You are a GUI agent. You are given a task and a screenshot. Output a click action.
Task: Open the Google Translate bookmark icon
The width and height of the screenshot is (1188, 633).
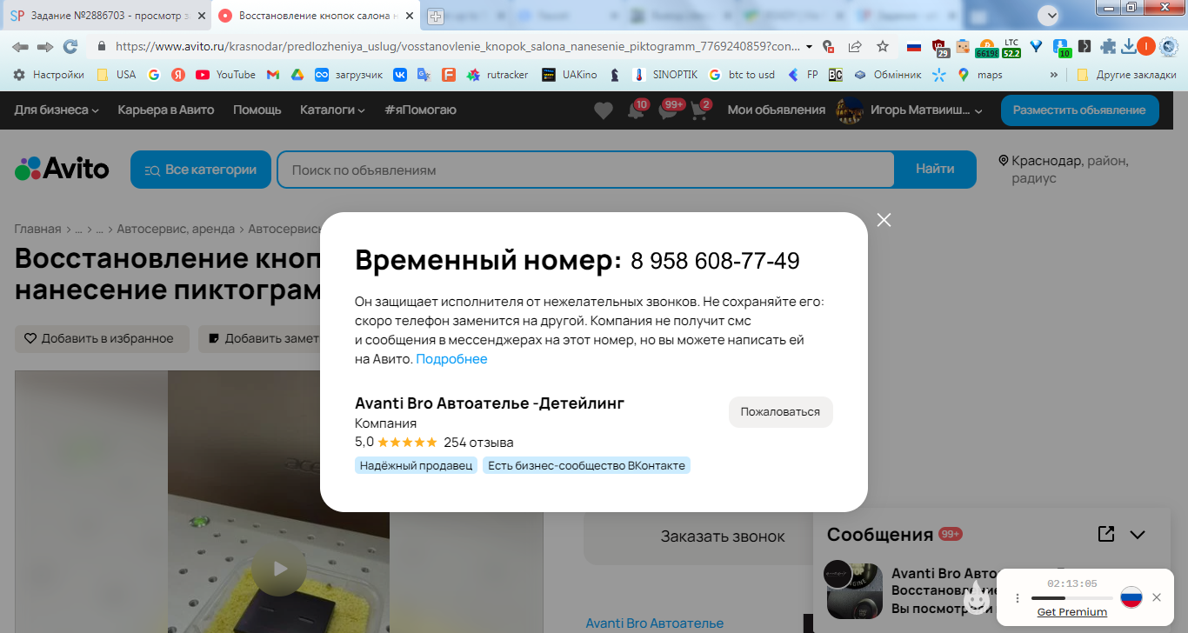[x=424, y=75]
